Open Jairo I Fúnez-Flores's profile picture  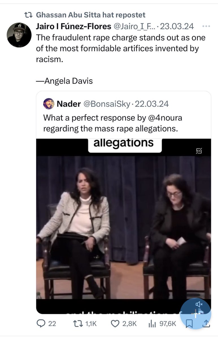[19, 35]
